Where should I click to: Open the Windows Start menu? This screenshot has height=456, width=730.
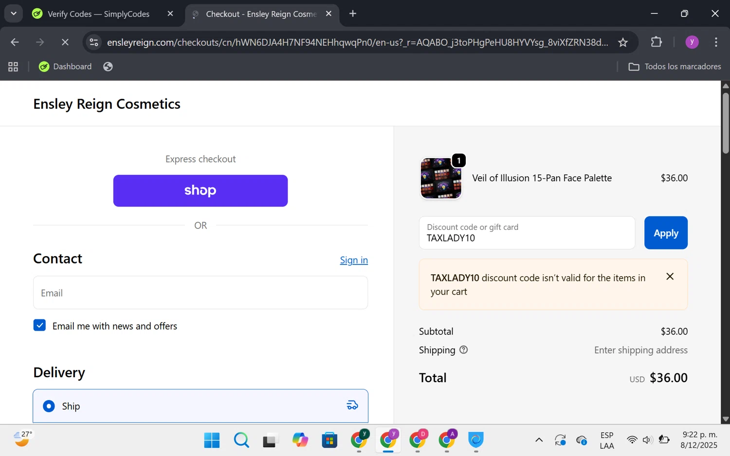(212, 440)
